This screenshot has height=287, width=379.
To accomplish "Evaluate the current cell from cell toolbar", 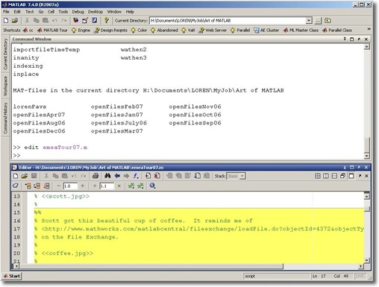I will [28, 186].
